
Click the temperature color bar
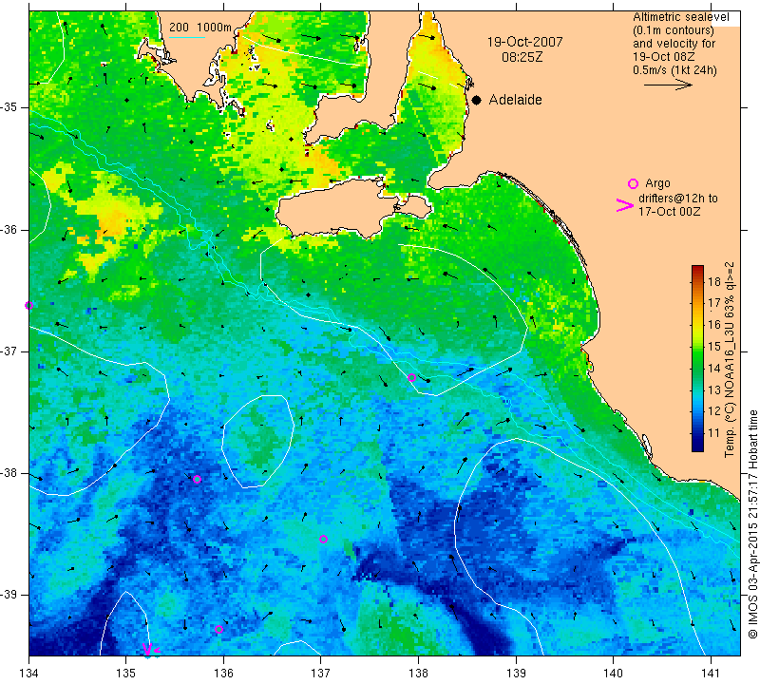[x=697, y=358]
